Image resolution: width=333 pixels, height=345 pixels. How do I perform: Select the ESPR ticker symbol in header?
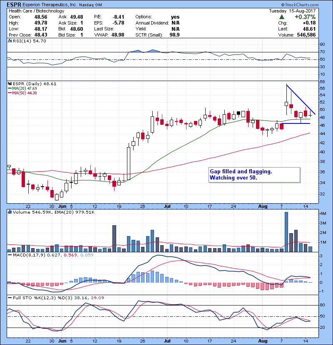(14, 5)
